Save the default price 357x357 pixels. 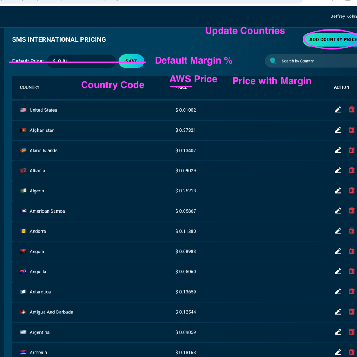tap(131, 61)
